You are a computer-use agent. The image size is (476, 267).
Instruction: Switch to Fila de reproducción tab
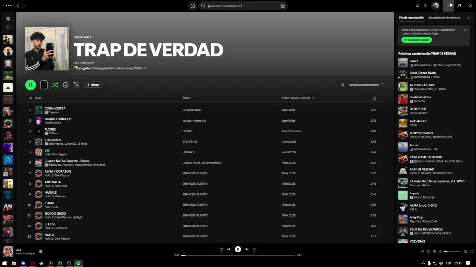pos(411,18)
